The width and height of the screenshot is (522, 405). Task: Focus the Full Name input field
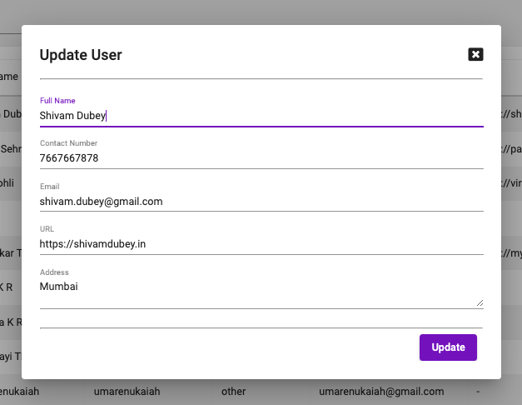[261, 116]
